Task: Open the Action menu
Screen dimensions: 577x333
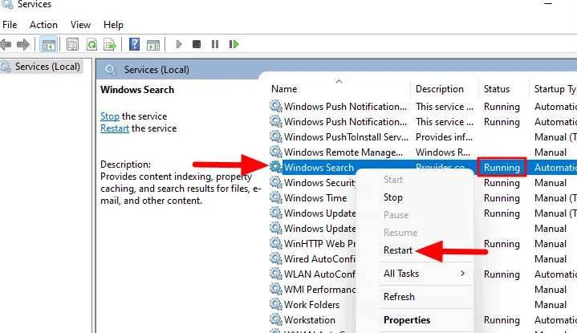Action: click(43, 25)
